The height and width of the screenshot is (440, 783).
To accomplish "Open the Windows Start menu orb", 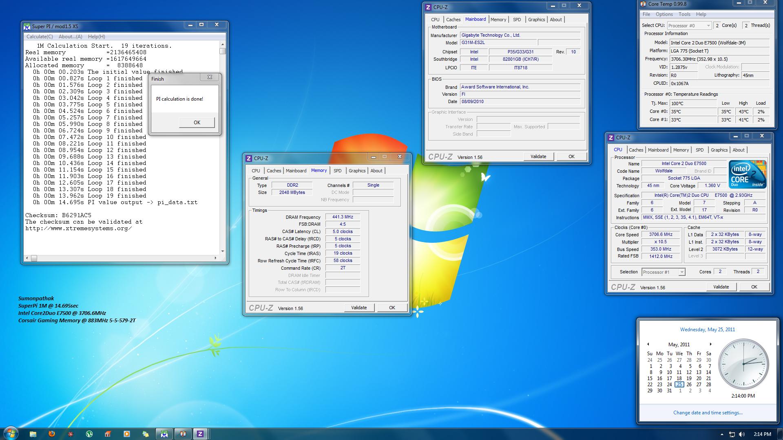I will point(11,433).
